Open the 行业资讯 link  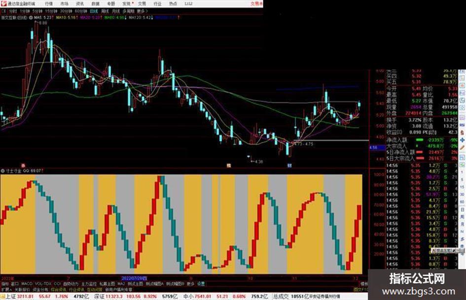tap(76, 289)
